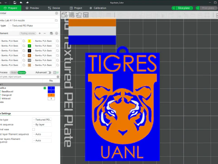Click the gray filament 10 color swatch
This screenshot has width=218, height=164.
click(x=30, y=60)
